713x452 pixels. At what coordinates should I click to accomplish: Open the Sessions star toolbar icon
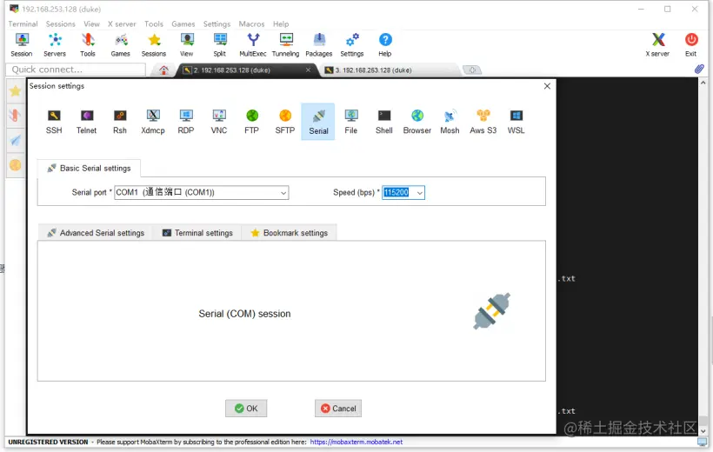[154, 45]
